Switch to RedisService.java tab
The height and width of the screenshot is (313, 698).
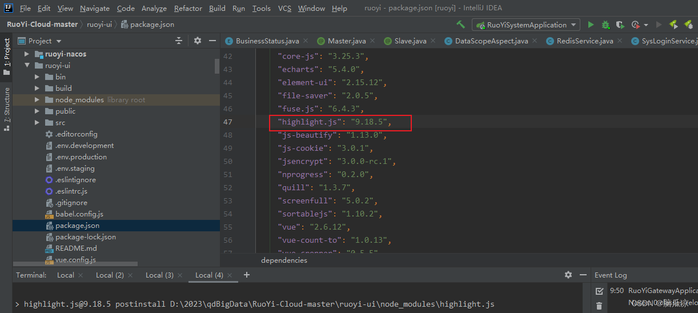[585, 41]
